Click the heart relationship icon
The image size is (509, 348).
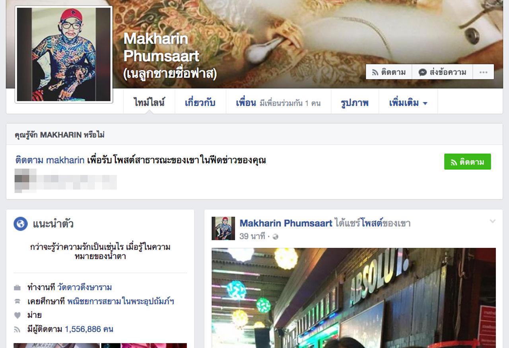coord(17,315)
